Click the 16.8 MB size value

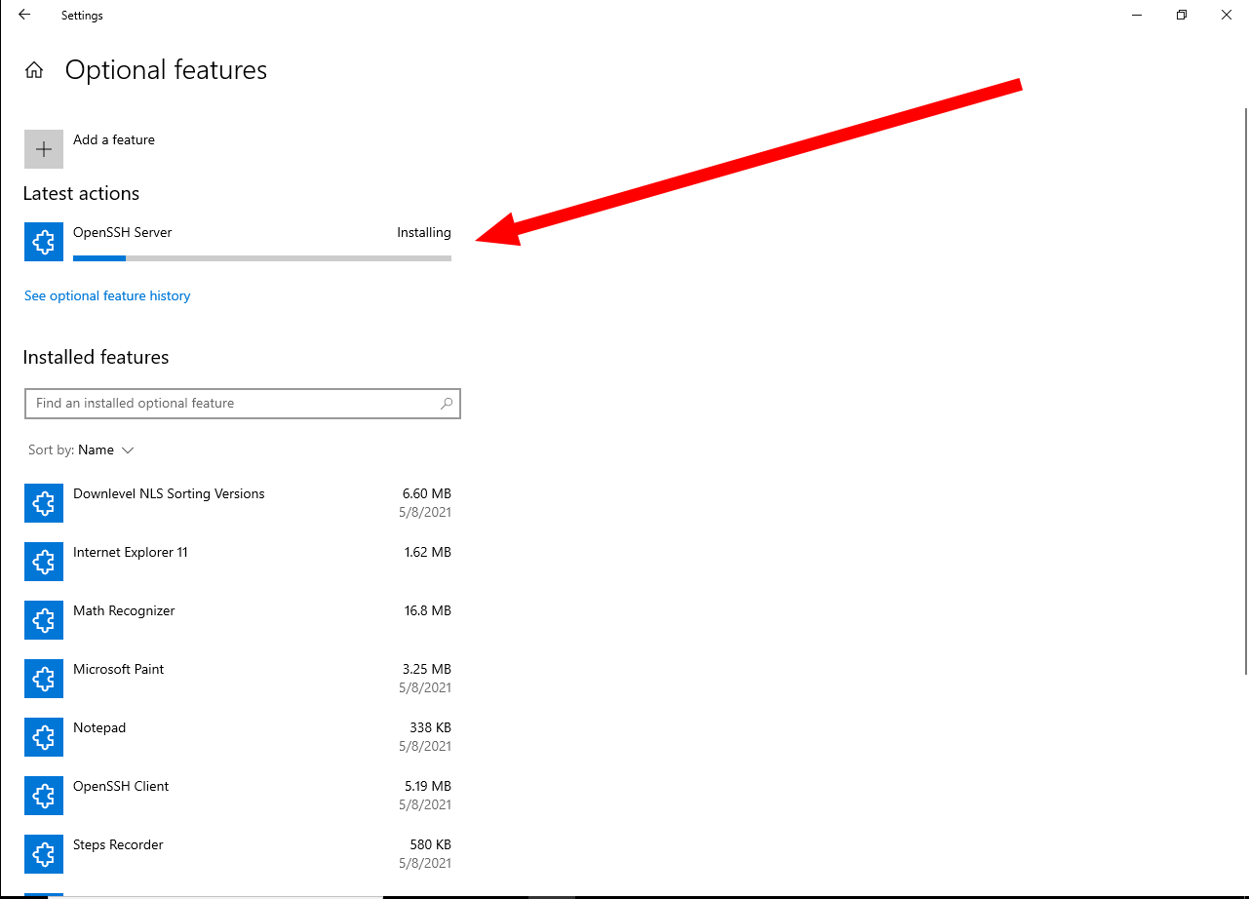click(427, 610)
